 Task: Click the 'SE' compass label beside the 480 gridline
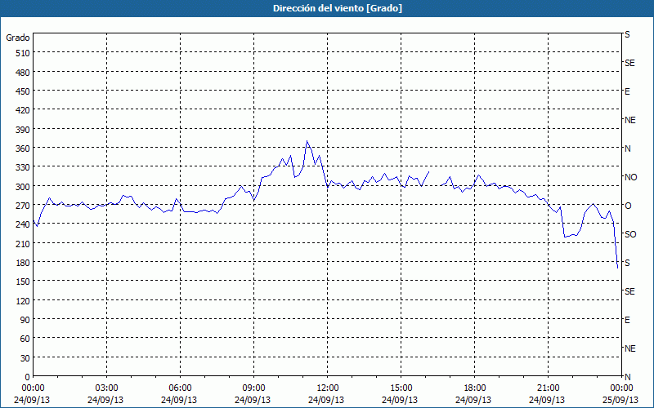point(629,63)
